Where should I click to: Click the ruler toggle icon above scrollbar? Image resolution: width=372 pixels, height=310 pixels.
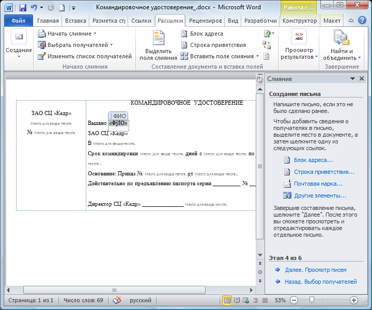[260, 80]
